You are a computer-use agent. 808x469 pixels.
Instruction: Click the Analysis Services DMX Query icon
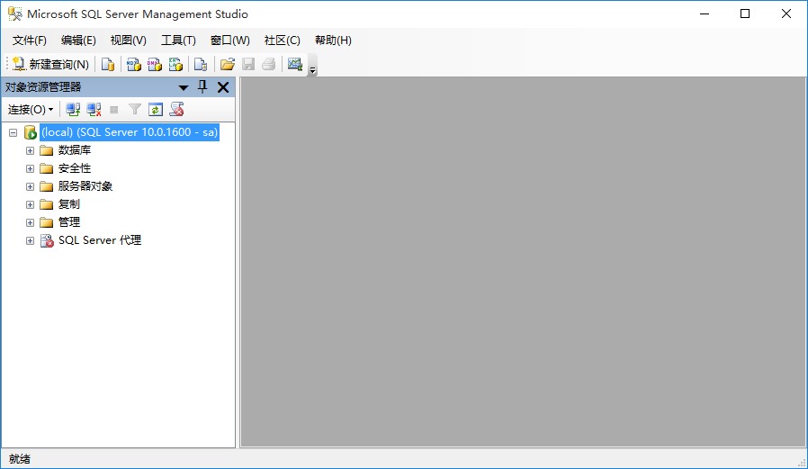tap(155, 65)
